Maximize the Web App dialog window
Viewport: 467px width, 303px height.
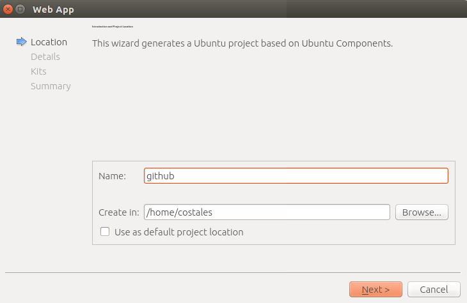click(x=20, y=9)
